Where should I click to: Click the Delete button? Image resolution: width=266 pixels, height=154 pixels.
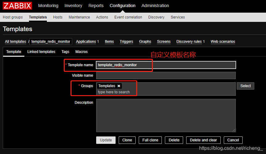coord(174,140)
